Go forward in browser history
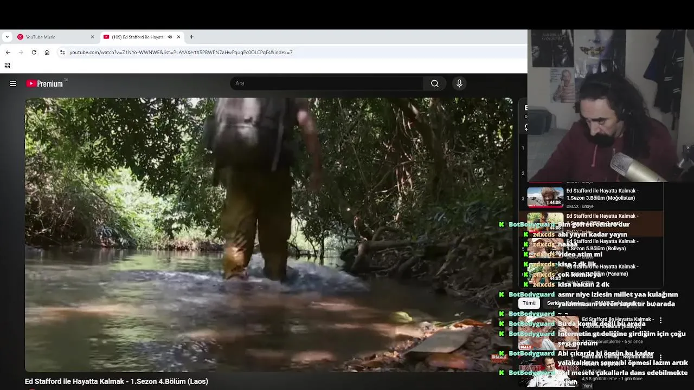The image size is (694, 390). [x=21, y=53]
